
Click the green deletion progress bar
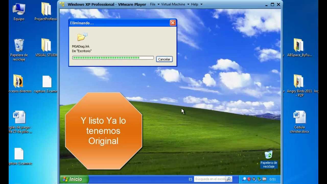(113, 58)
